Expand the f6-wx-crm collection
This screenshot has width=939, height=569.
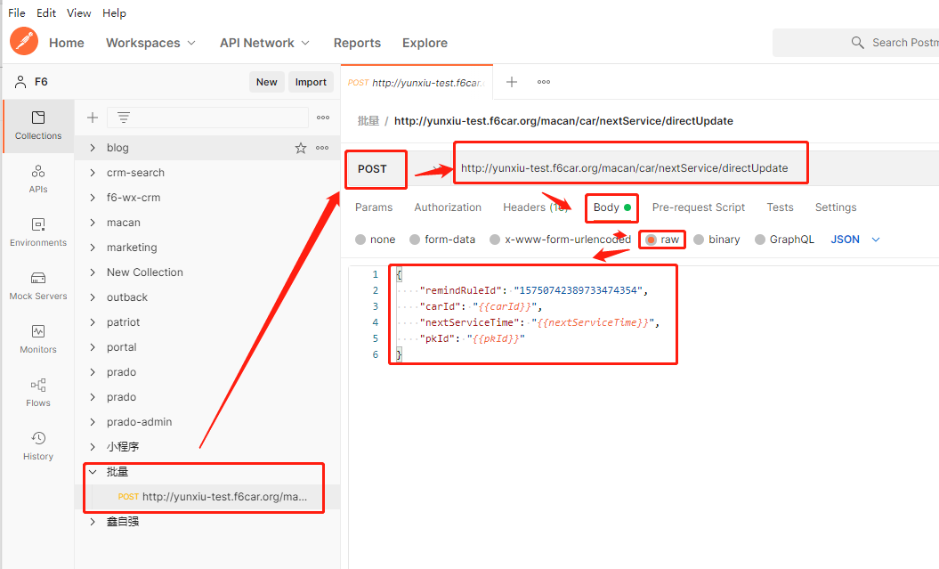93,198
